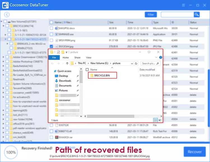Click the Explorer back navigation arrow
The image size is (210, 162).
[x=52, y=64]
